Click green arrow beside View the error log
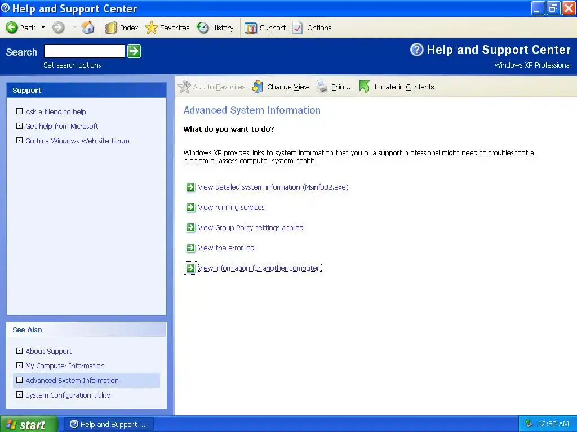 tap(190, 247)
